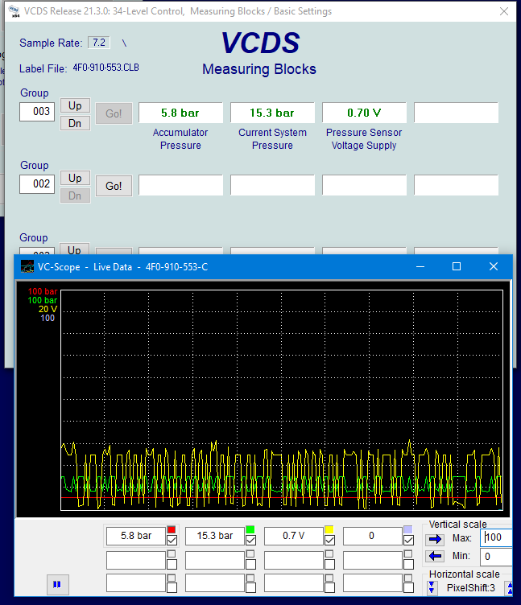Pause the VC-Scope live data
This screenshot has width=521, height=605.
[57, 584]
